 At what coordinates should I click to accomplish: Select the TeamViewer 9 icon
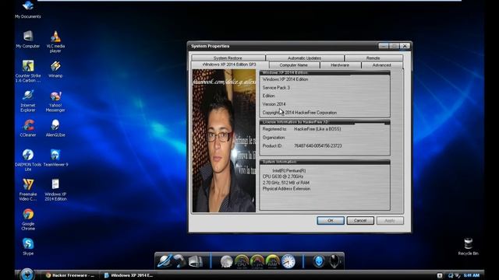(55, 158)
